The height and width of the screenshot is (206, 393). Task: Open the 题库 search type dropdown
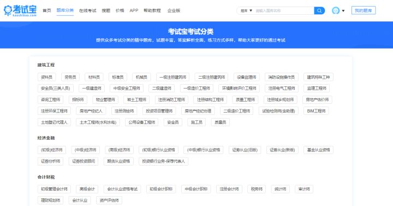246,10
